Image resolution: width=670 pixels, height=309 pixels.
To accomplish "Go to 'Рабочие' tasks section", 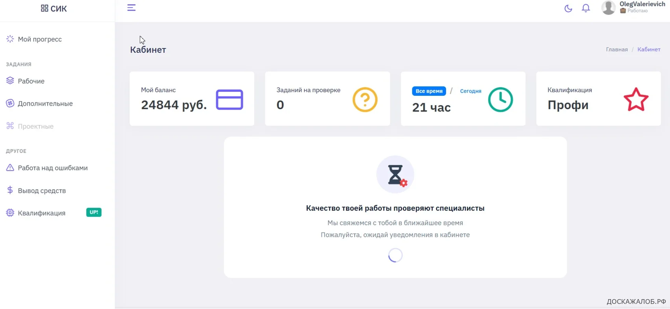I will (x=31, y=81).
